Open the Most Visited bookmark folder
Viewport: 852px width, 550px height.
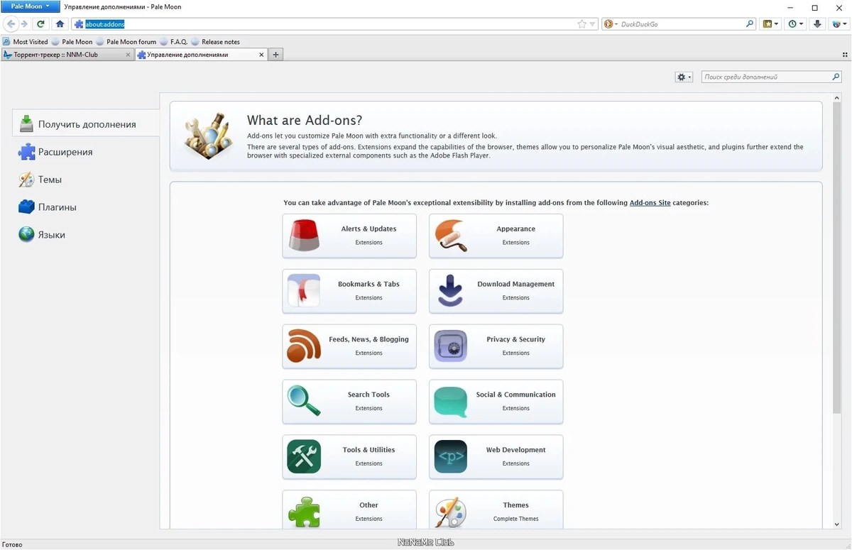(26, 42)
